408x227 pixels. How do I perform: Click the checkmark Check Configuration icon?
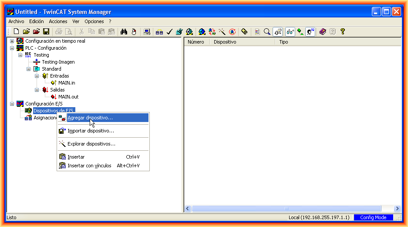[x=169, y=31]
